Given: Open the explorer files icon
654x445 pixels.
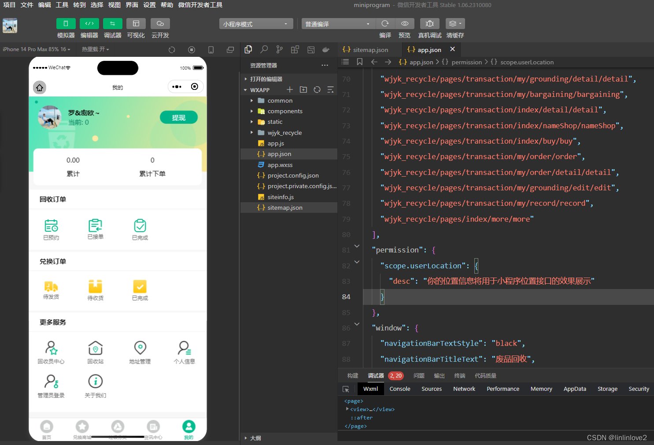Looking at the screenshot, I should click(x=248, y=49).
